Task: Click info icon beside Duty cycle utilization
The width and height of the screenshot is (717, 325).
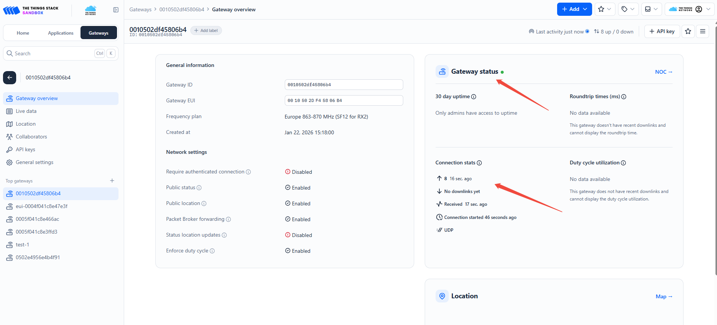Action: 623,163
